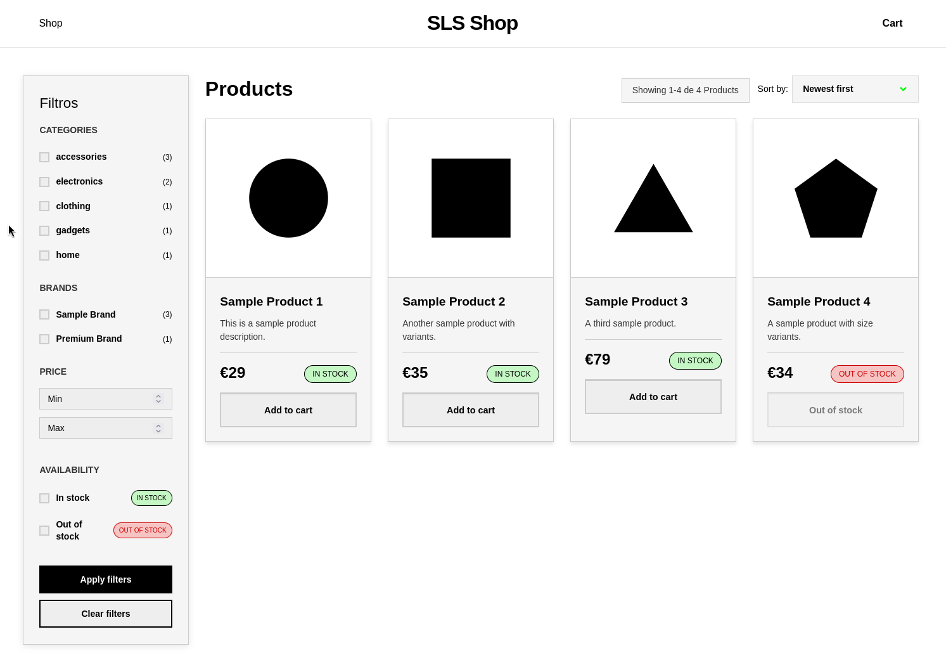The width and height of the screenshot is (946, 653).
Task: Click the OUT OF STOCK badge on Sample Product 4
Action: click(x=867, y=374)
